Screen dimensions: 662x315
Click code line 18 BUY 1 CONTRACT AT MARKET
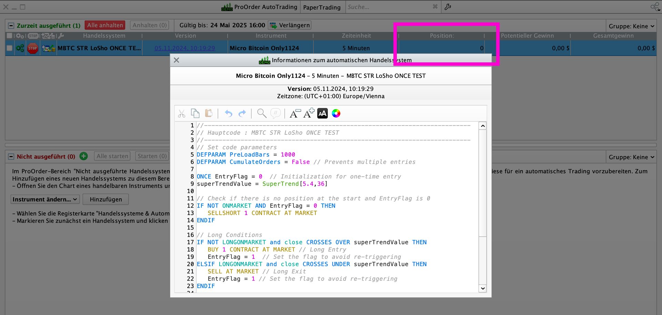coord(251,250)
